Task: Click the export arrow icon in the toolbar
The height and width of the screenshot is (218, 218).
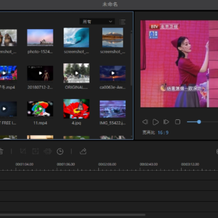Action: tap(83, 151)
